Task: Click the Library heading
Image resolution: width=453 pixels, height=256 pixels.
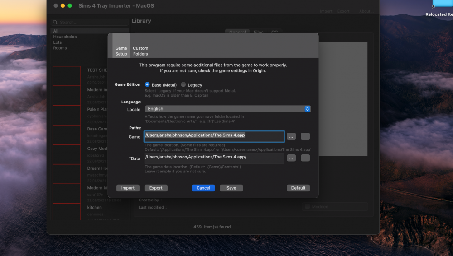Action: [x=141, y=21]
